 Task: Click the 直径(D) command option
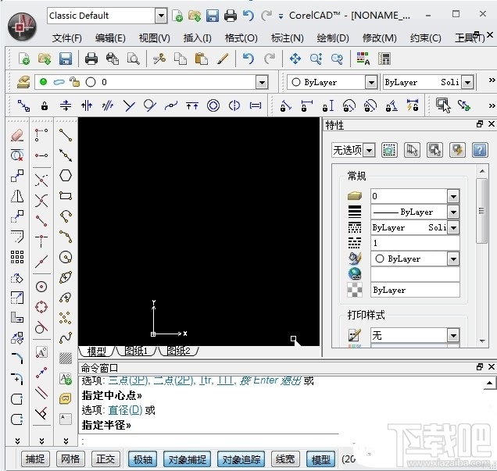point(125,410)
